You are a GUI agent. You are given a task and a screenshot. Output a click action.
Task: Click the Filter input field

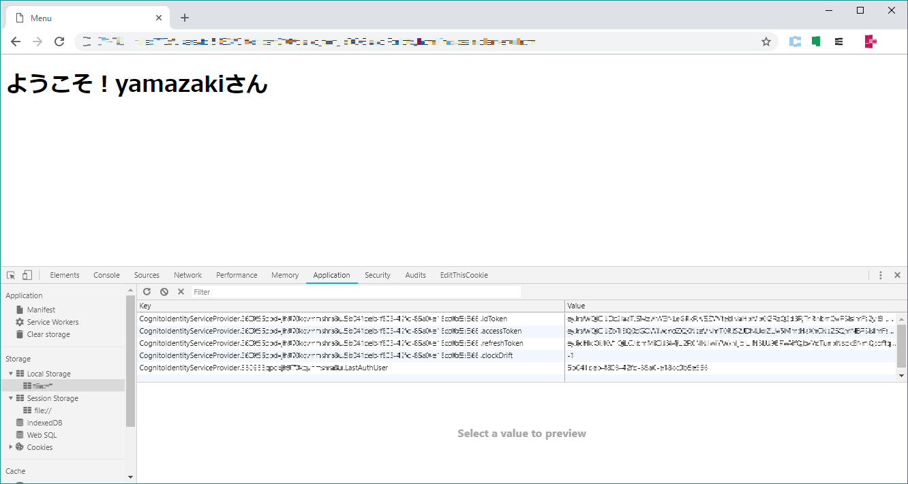coord(354,292)
